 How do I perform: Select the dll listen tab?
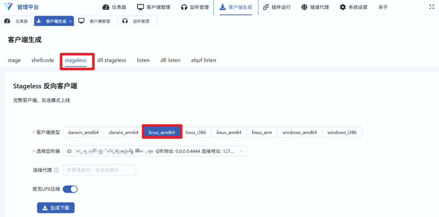170,60
